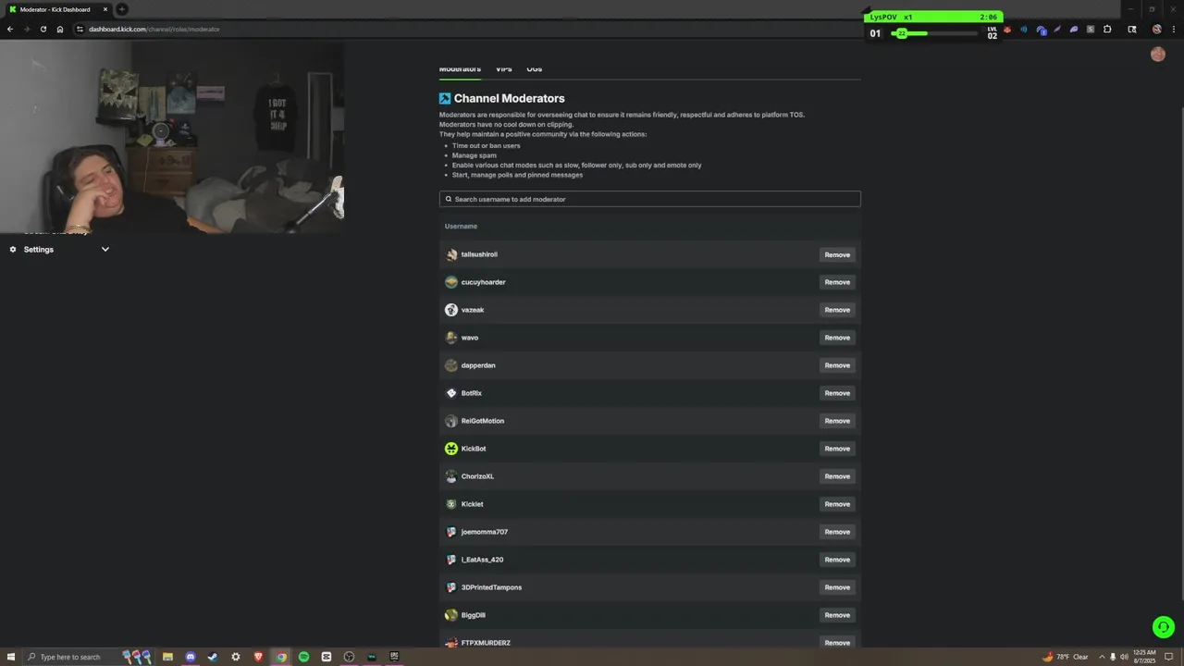
Task: Remove ChorizoXL as moderator
Action: point(837,476)
